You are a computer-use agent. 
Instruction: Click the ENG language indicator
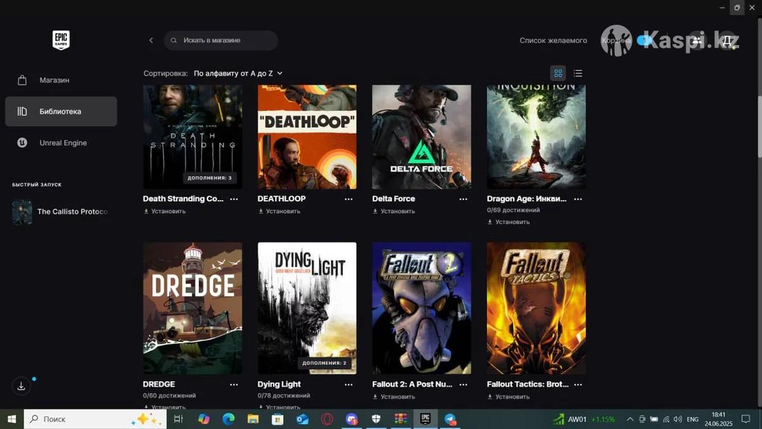pyautogui.click(x=693, y=419)
